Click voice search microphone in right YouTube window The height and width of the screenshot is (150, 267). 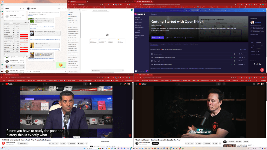tap(224, 84)
